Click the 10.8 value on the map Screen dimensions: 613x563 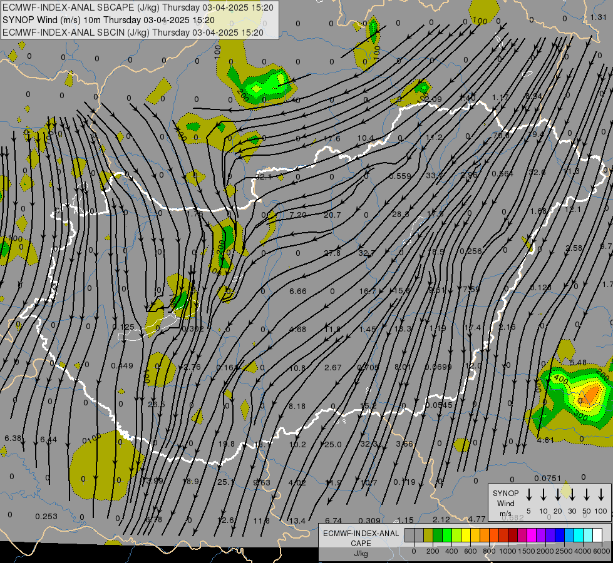[x=297, y=368]
